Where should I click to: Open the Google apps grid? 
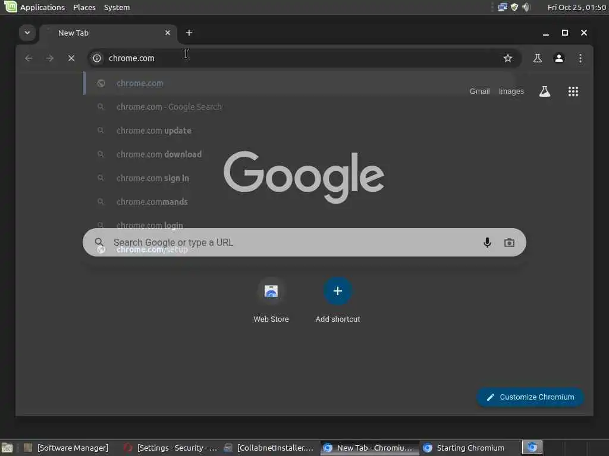(573, 91)
